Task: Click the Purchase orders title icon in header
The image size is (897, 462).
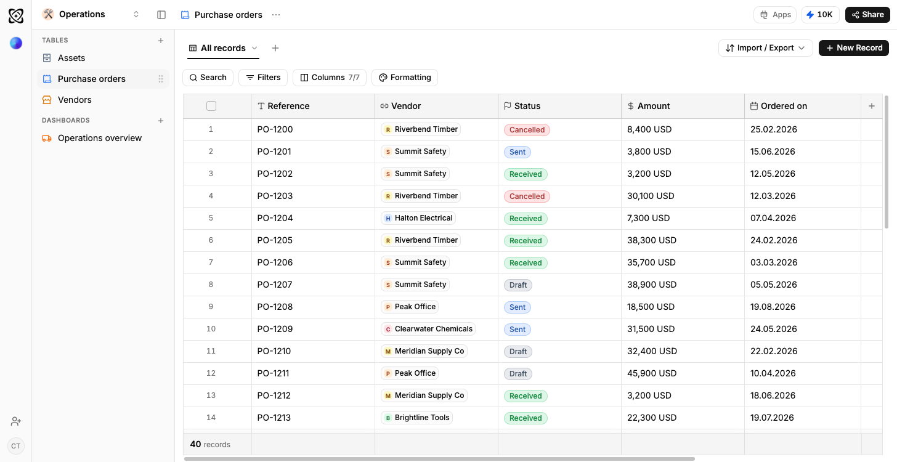Action: click(x=185, y=15)
